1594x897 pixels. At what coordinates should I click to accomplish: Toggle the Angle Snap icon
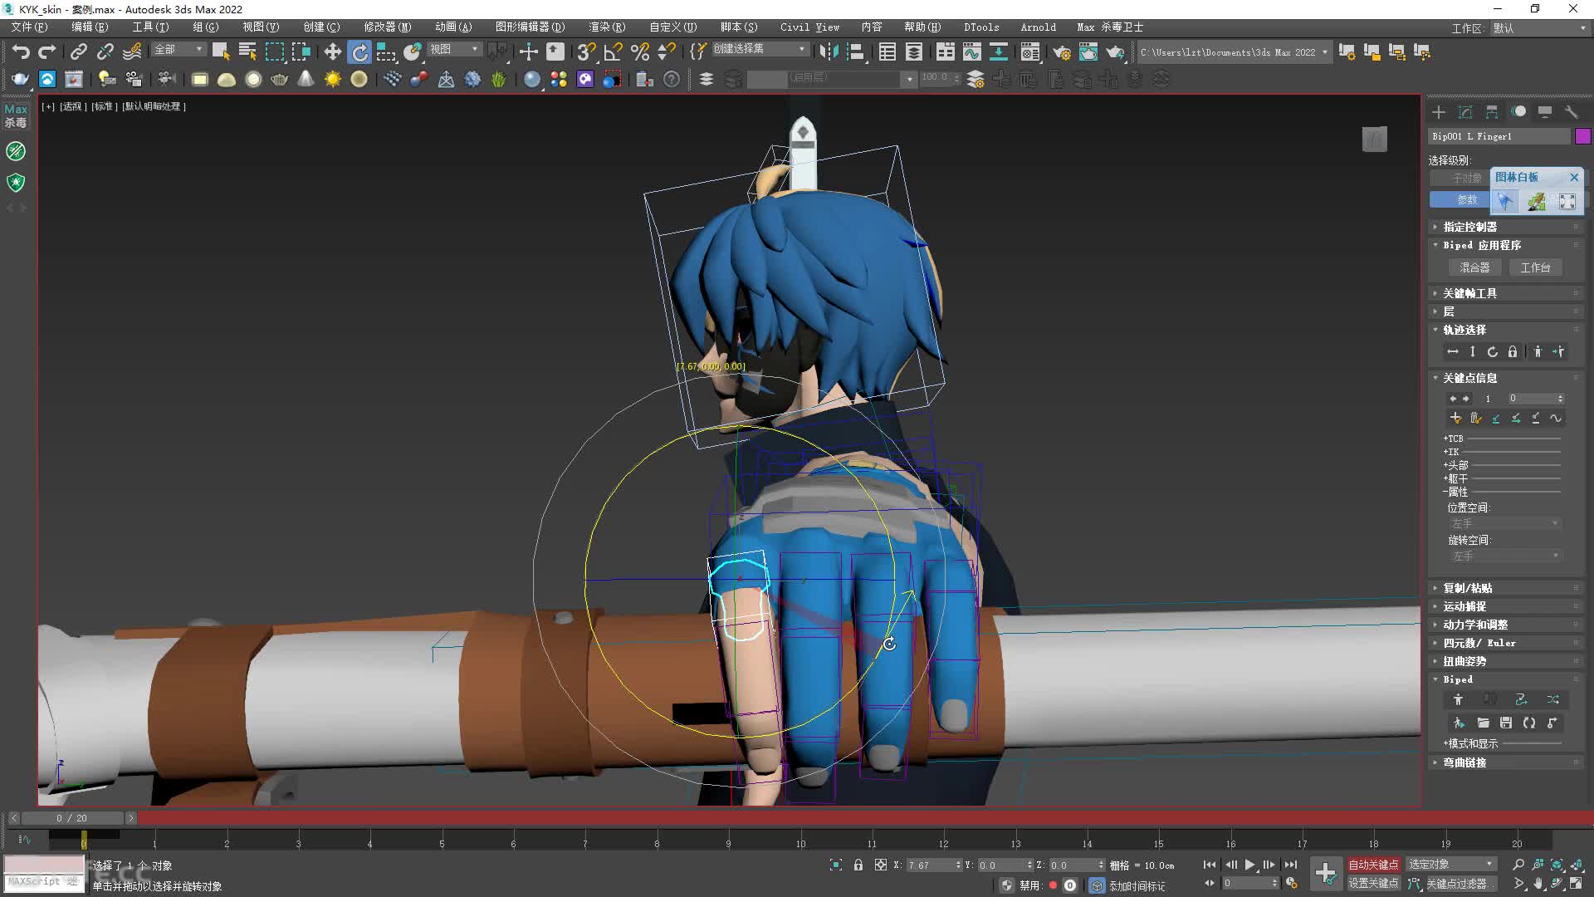pos(614,51)
